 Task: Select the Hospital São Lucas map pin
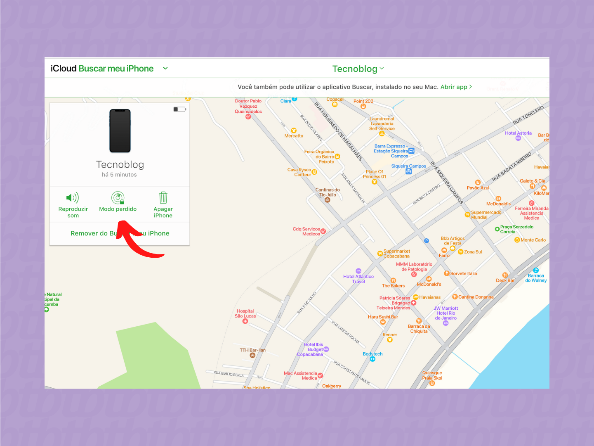(245, 322)
